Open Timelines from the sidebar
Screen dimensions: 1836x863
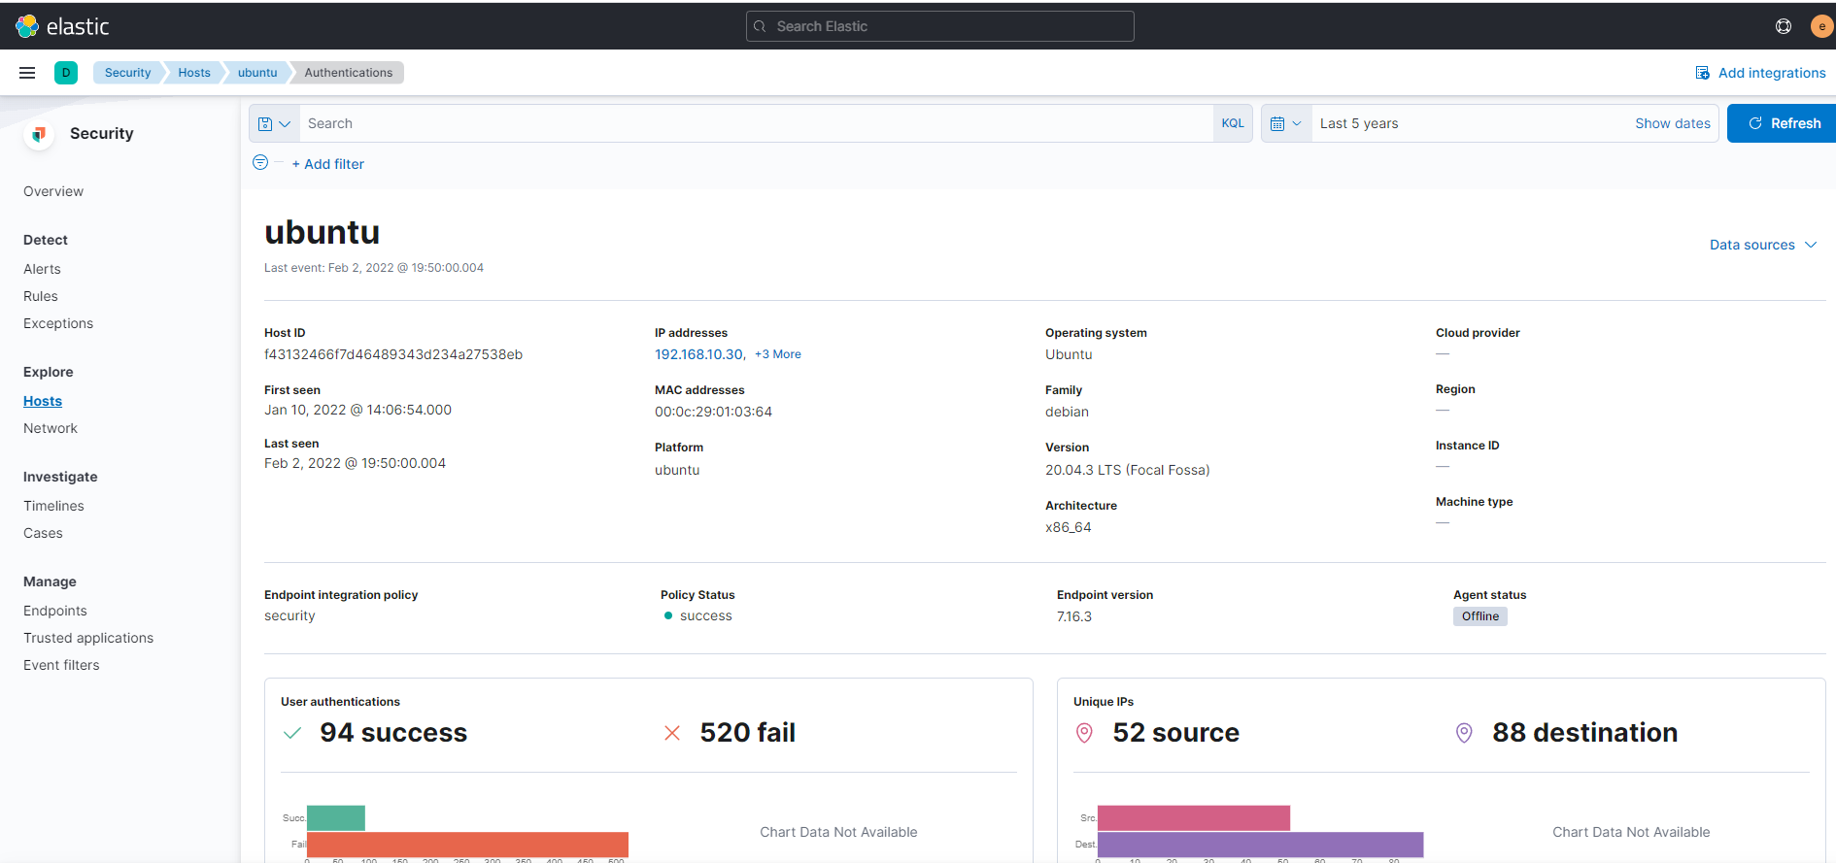53,506
